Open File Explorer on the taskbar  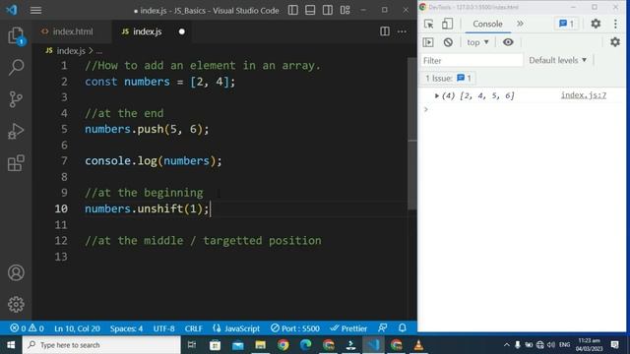(x=260, y=345)
